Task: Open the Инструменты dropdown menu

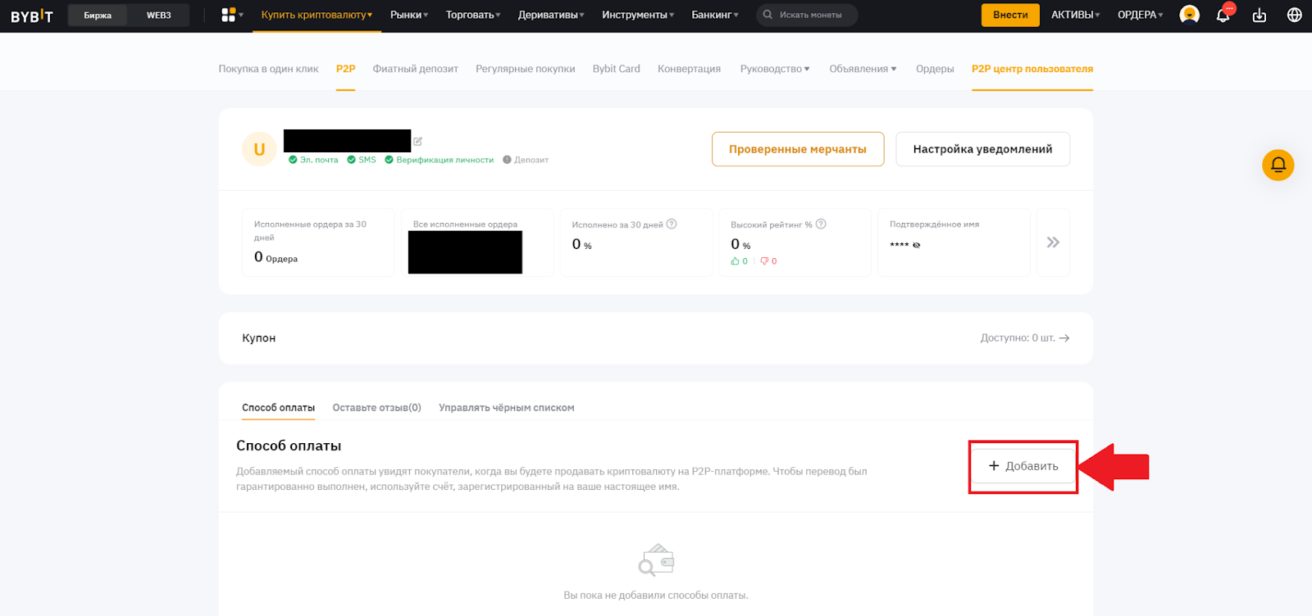Action: point(638,15)
